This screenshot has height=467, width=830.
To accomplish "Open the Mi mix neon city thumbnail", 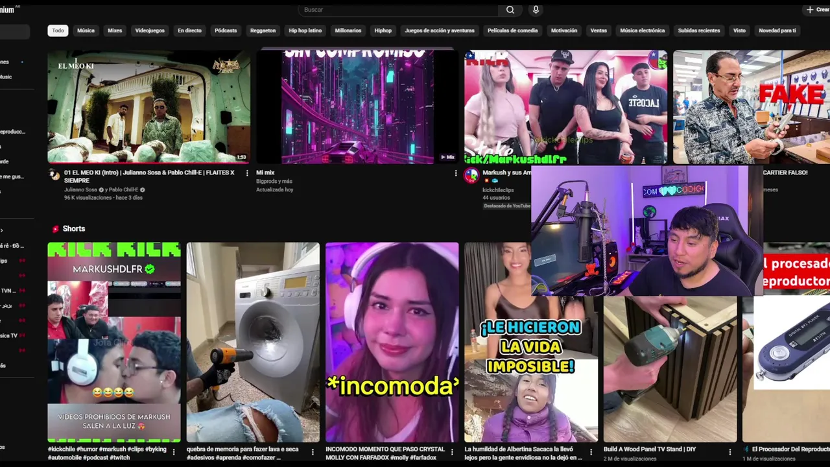I will point(357,107).
